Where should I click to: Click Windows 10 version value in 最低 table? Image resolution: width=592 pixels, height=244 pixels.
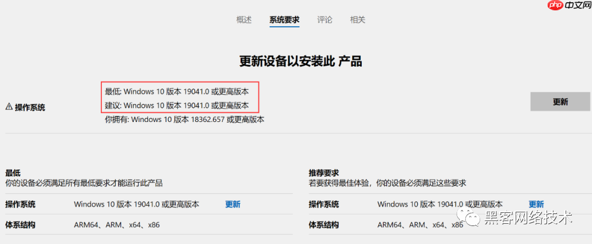coord(136,205)
